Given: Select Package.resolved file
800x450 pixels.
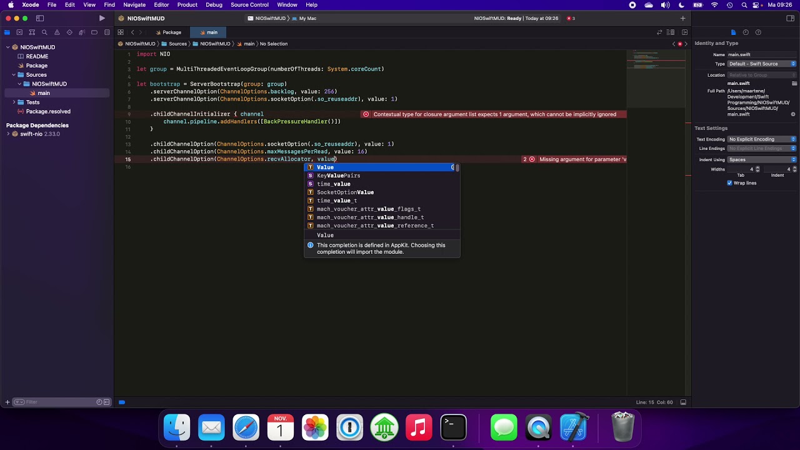Looking at the screenshot, I should 48,111.
